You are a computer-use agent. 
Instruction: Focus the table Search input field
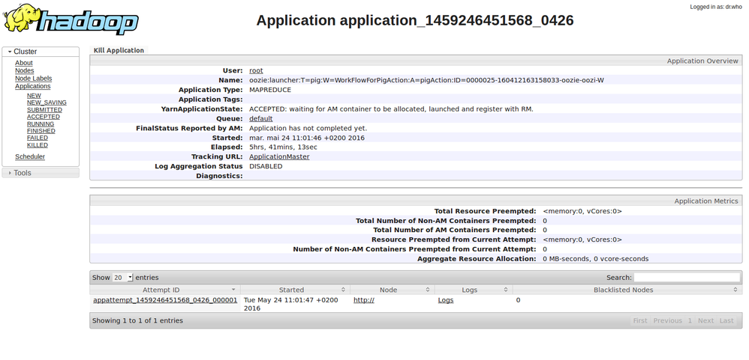(687, 277)
